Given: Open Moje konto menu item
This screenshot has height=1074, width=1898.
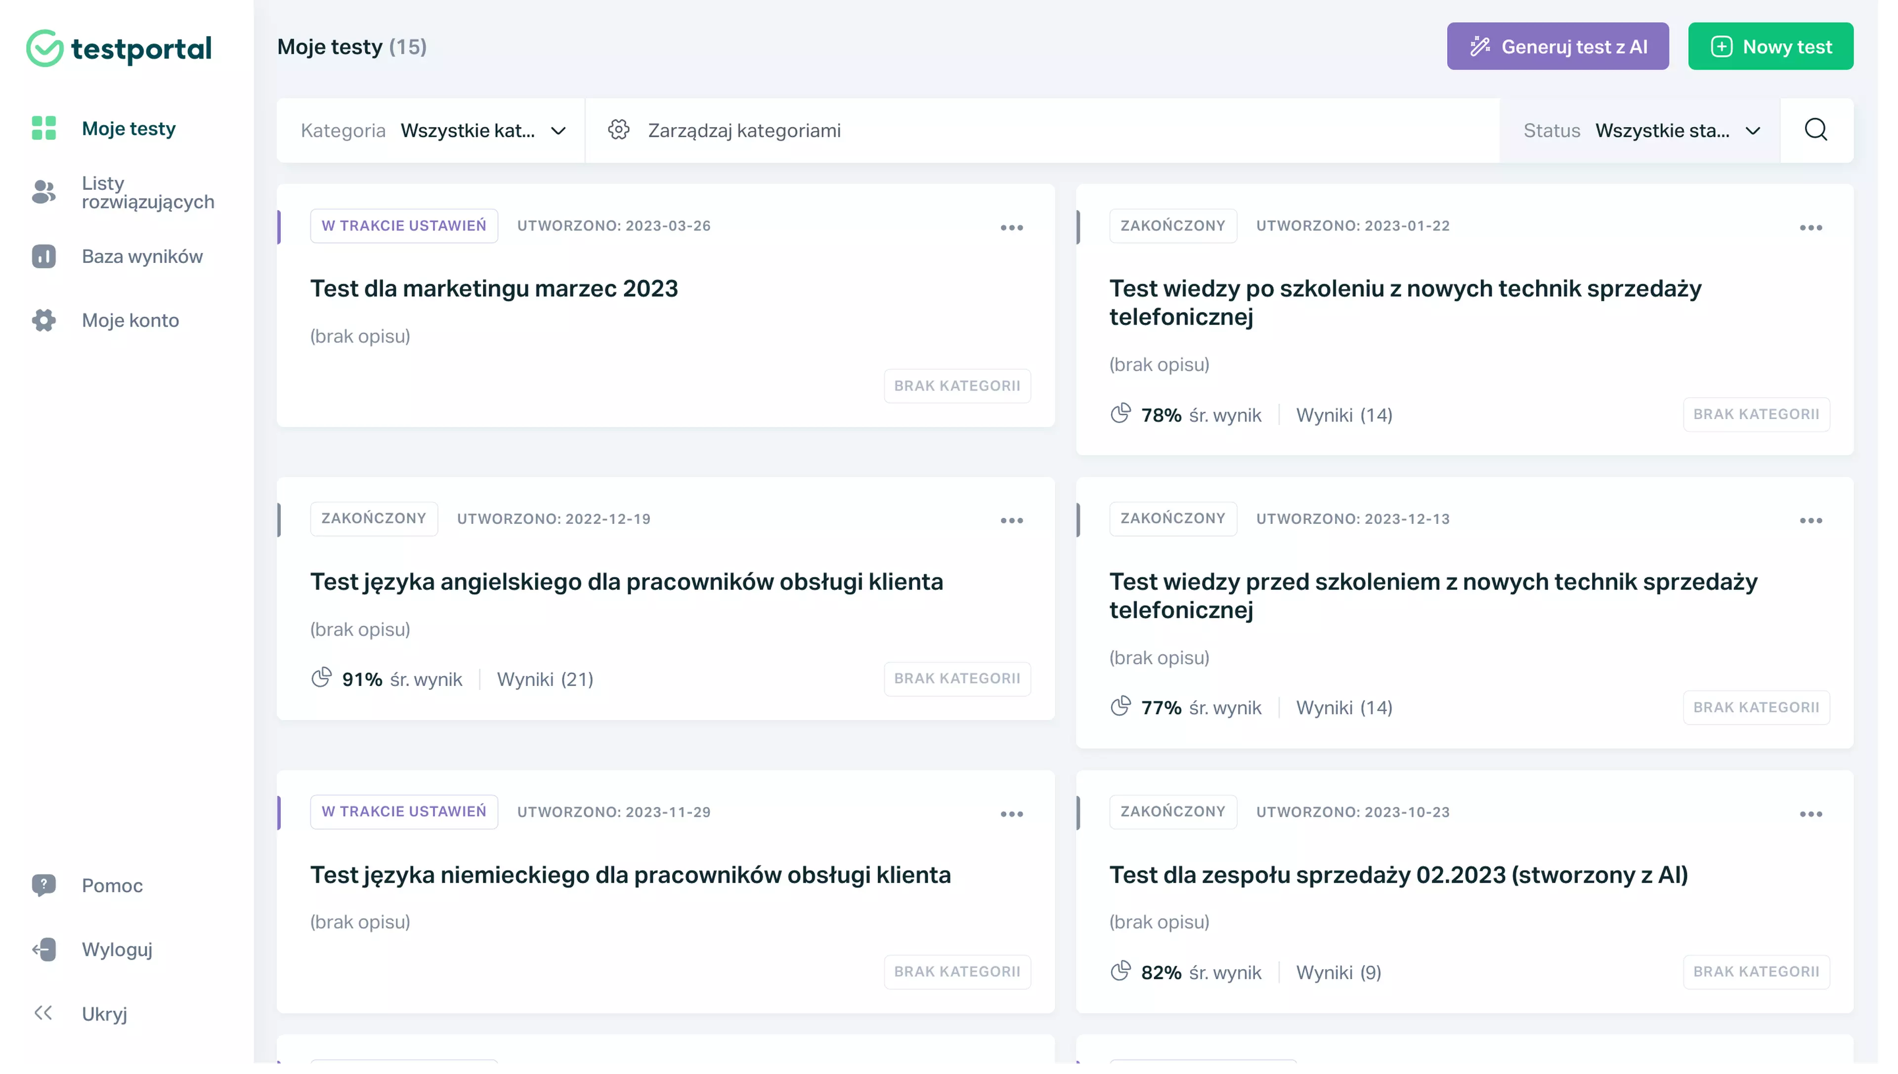Looking at the screenshot, I should [x=130, y=321].
